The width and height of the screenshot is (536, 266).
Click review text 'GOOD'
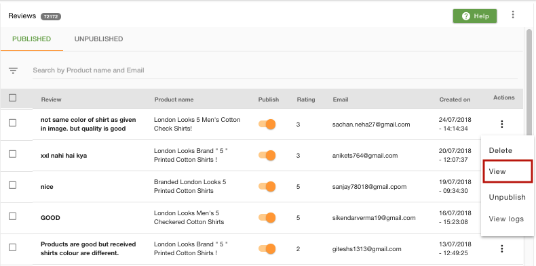tap(50, 218)
